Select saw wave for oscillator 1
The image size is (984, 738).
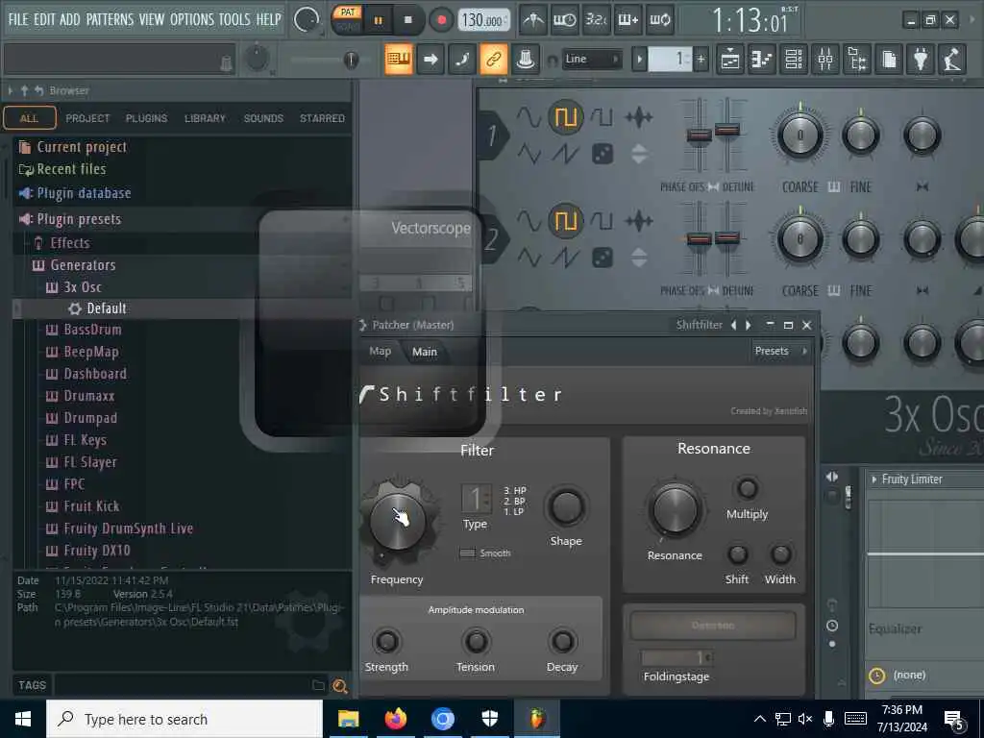565,154
